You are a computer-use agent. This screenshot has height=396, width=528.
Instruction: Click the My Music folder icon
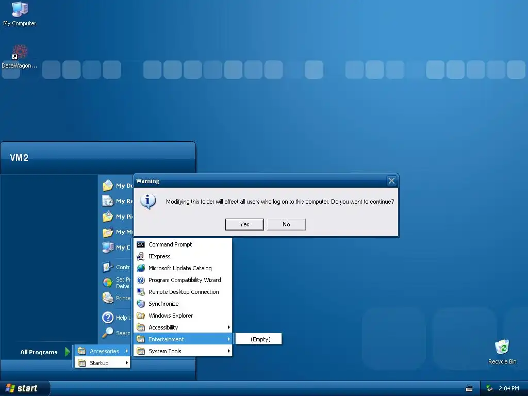(108, 232)
